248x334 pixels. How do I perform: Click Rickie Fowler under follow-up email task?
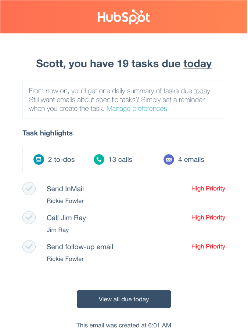point(65,259)
